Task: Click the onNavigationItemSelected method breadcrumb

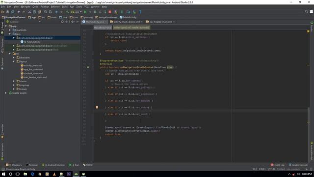Action: 131,28
